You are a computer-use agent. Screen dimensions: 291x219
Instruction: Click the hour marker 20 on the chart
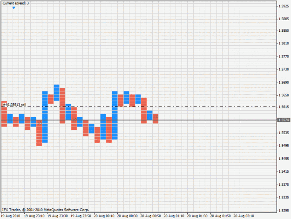tap(156, 116)
